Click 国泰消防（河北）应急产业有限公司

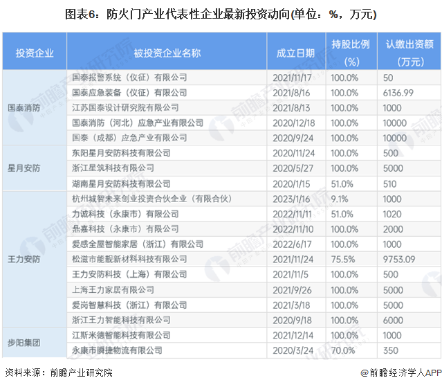tap(138, 123)
